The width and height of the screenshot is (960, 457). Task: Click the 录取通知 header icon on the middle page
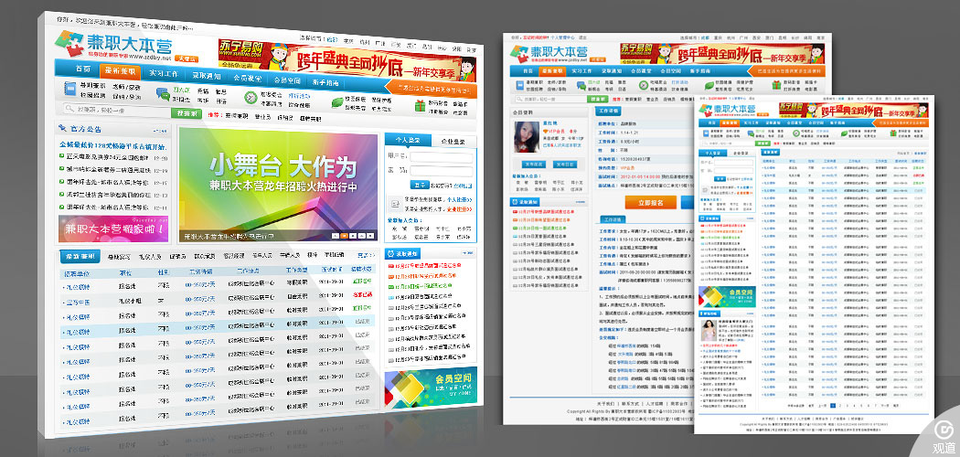(516, 201)
